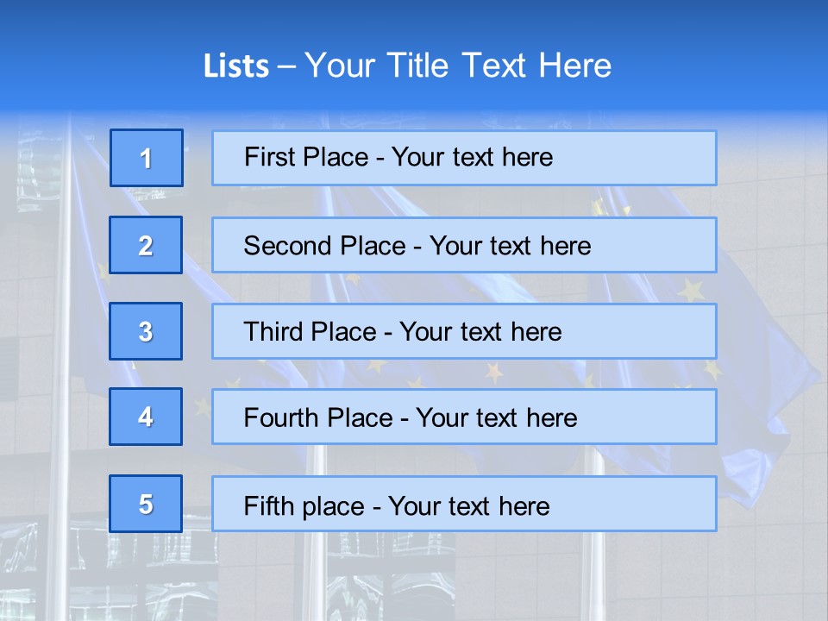
Task: Click "Your text here" in the first row
Action: coord(472,157)
